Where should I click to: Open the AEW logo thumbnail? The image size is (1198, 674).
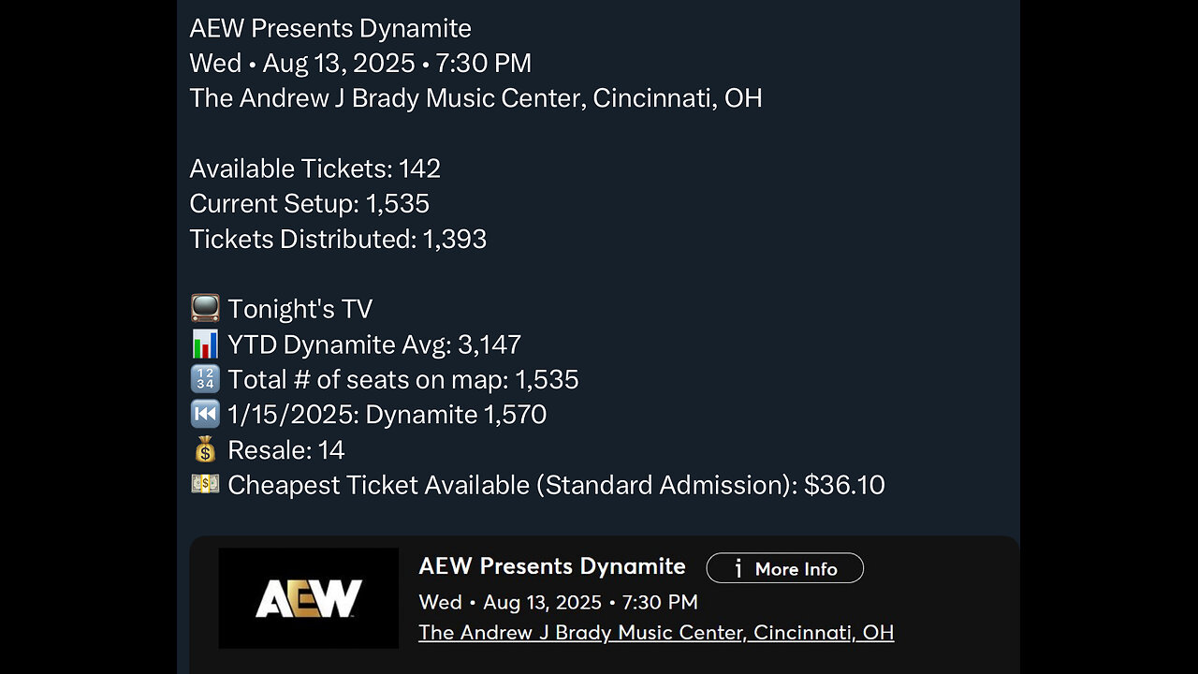(309, 598)
